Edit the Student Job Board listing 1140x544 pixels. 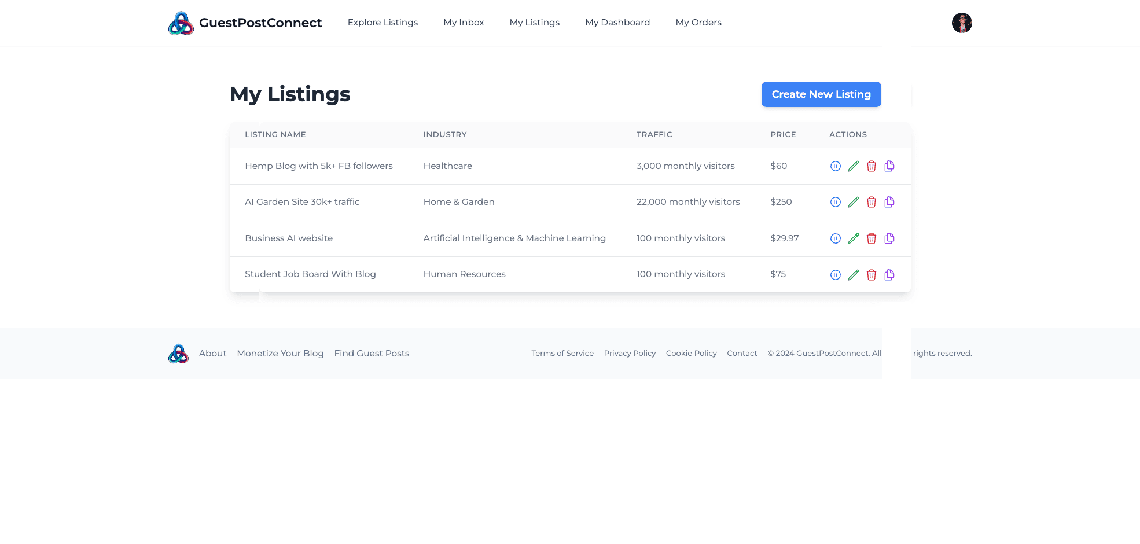click(x=853, y=275)
